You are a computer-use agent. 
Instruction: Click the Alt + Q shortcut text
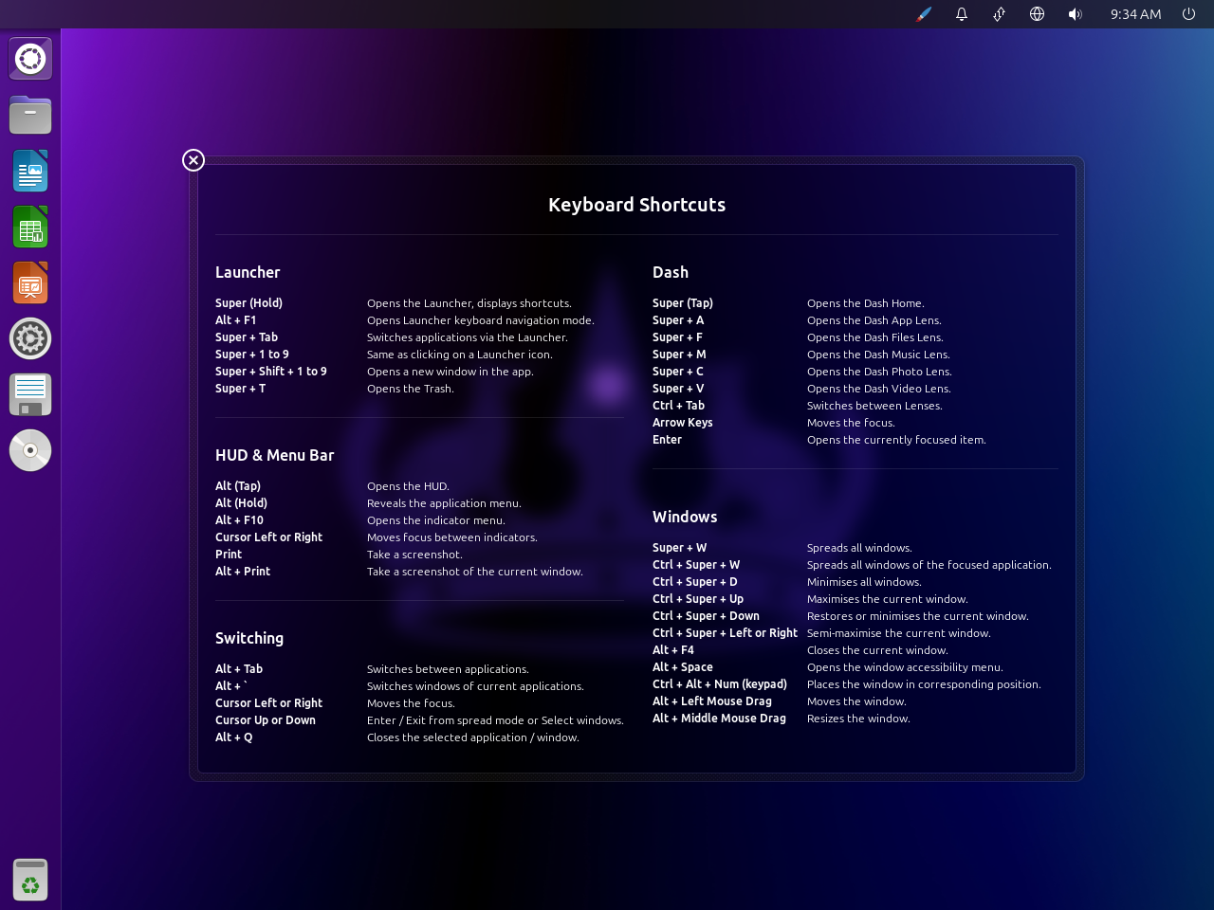click(x=233, y=737)
